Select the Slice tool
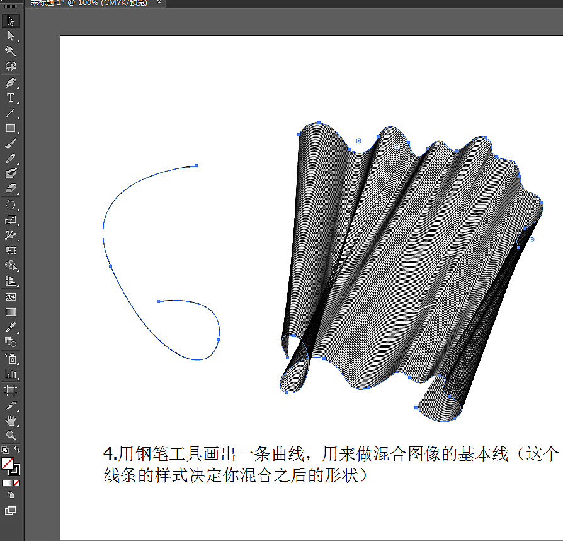The height and width of the screenshot is (541, 563). [x=11, y=406]
